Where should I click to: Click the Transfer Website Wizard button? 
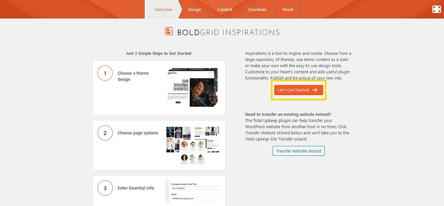[298, 151]
